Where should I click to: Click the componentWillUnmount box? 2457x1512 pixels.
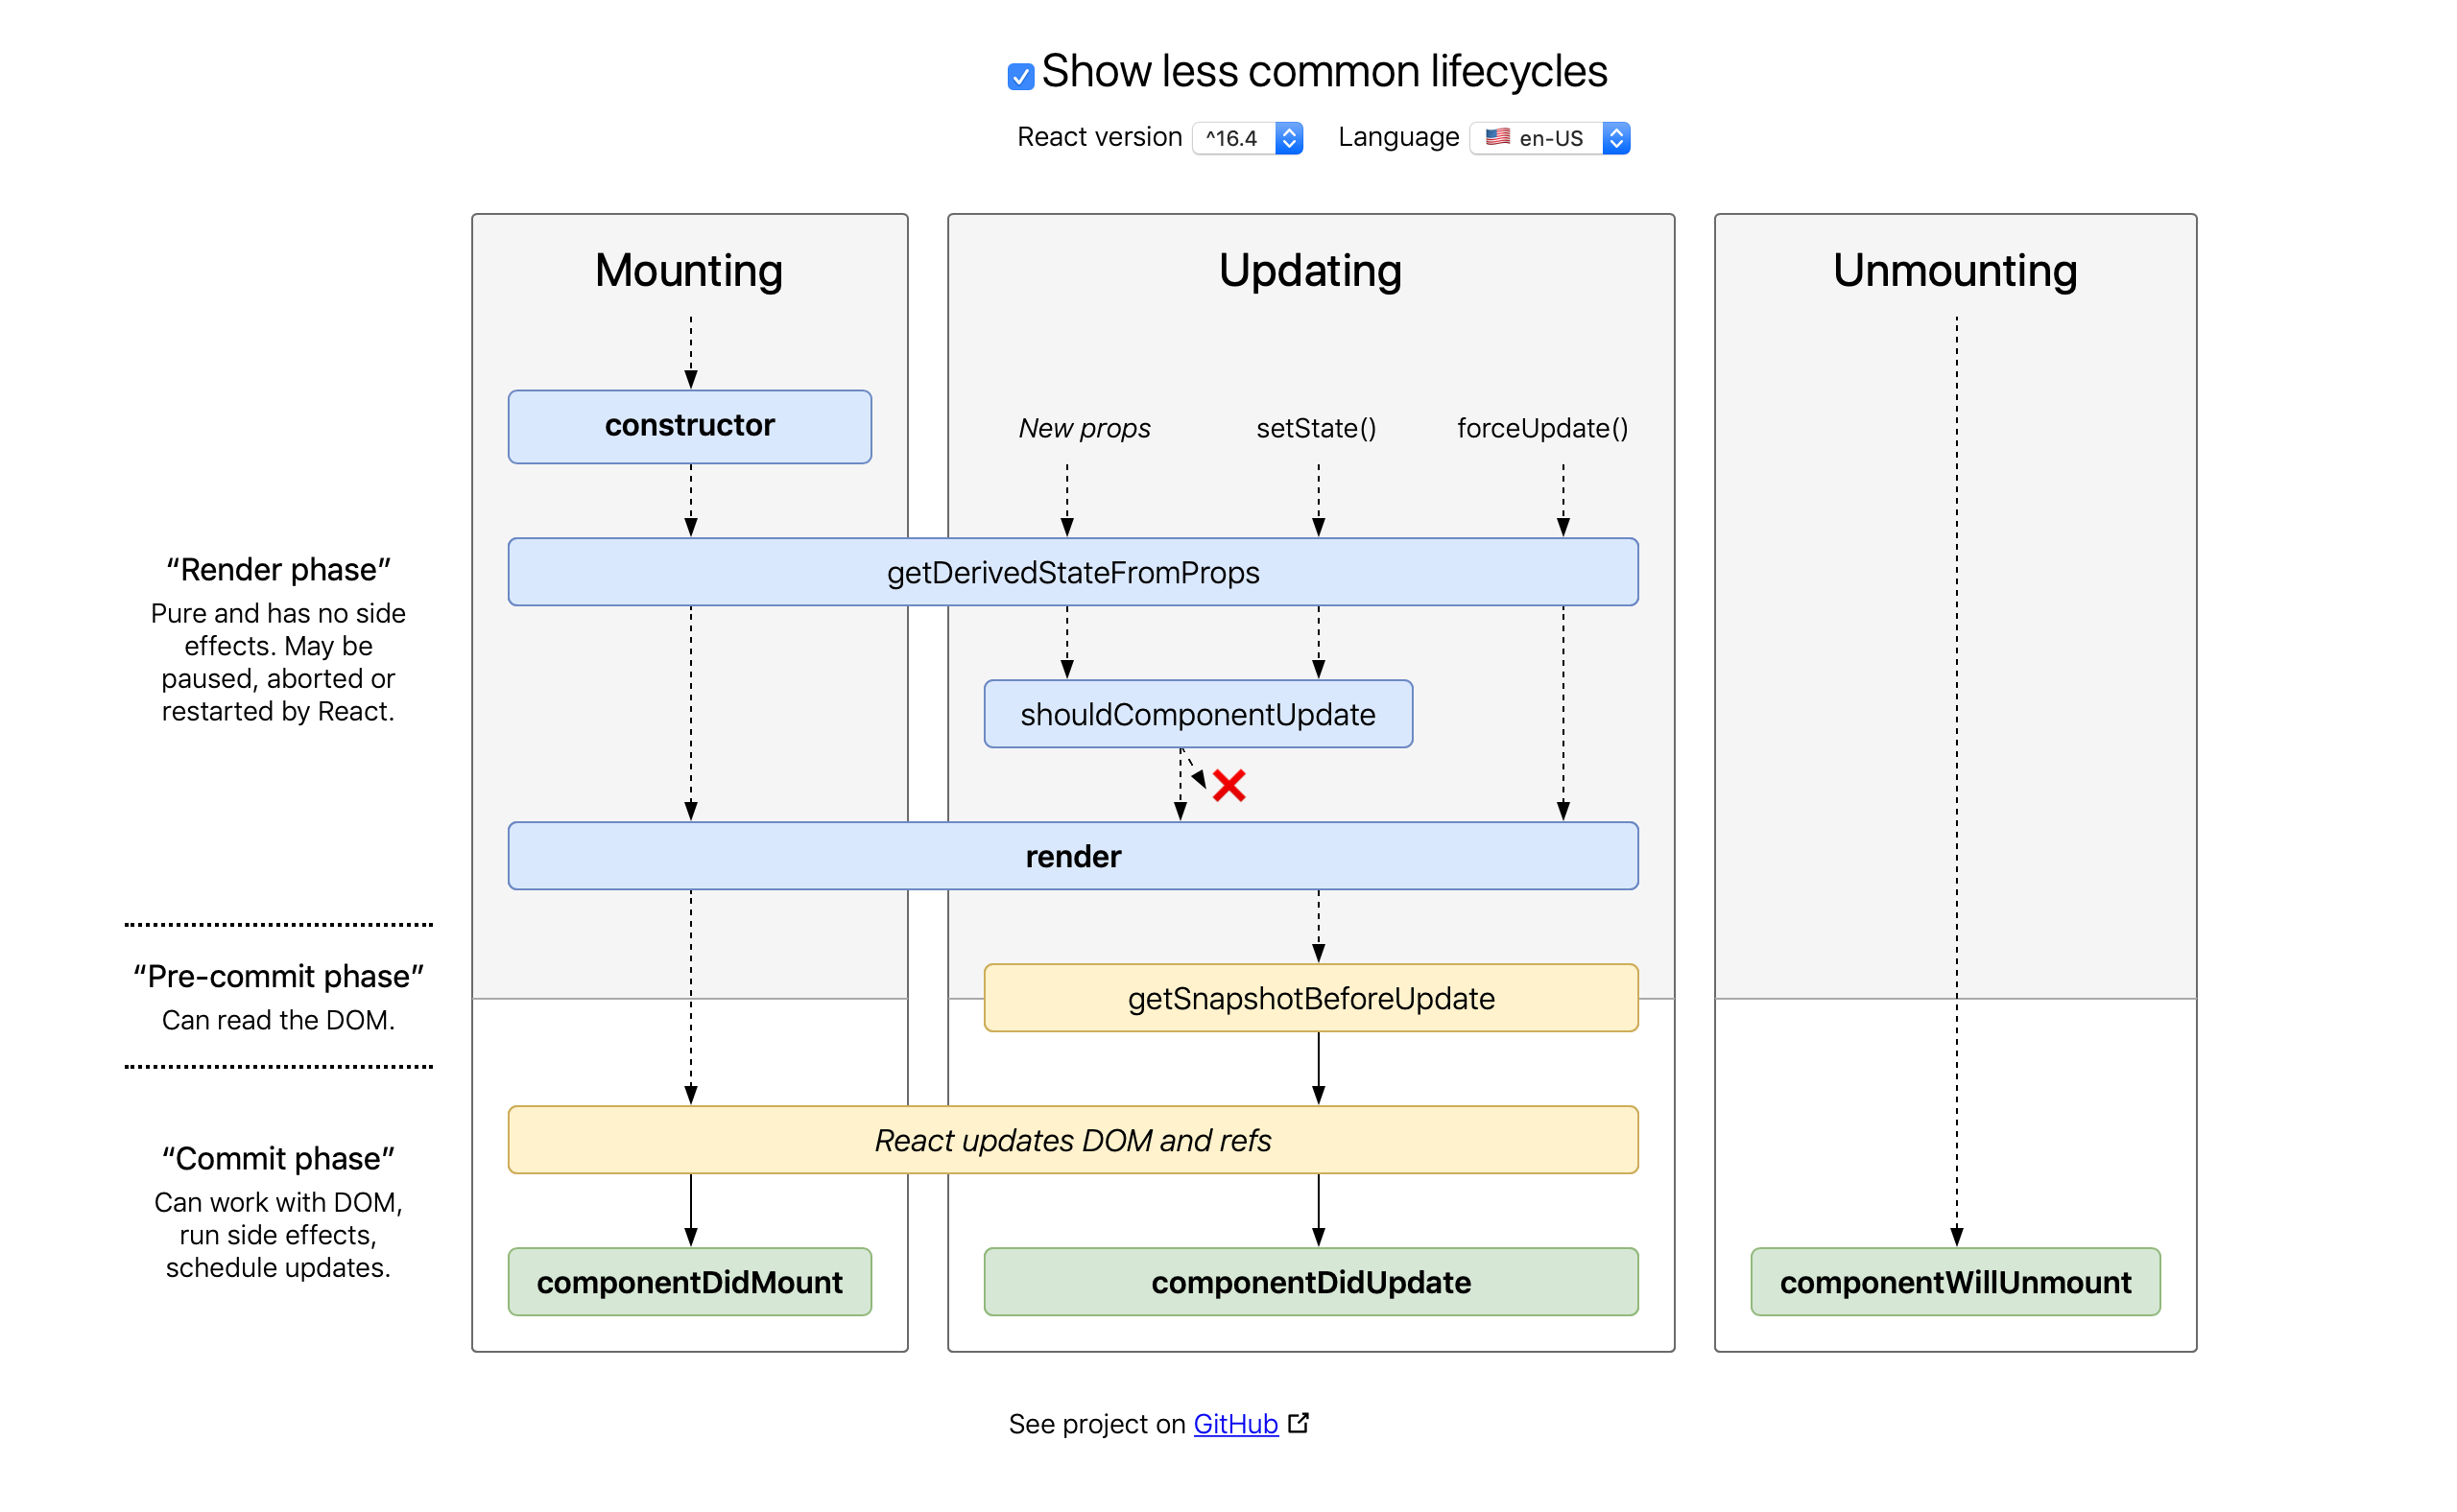(x=1955, y=1282)
